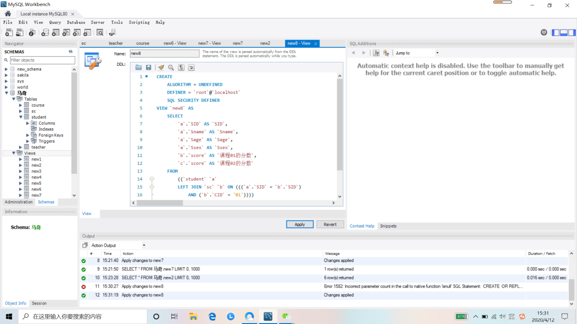Click the red error icon on row 11
The image size is (577, 324).
coord(83,287)
